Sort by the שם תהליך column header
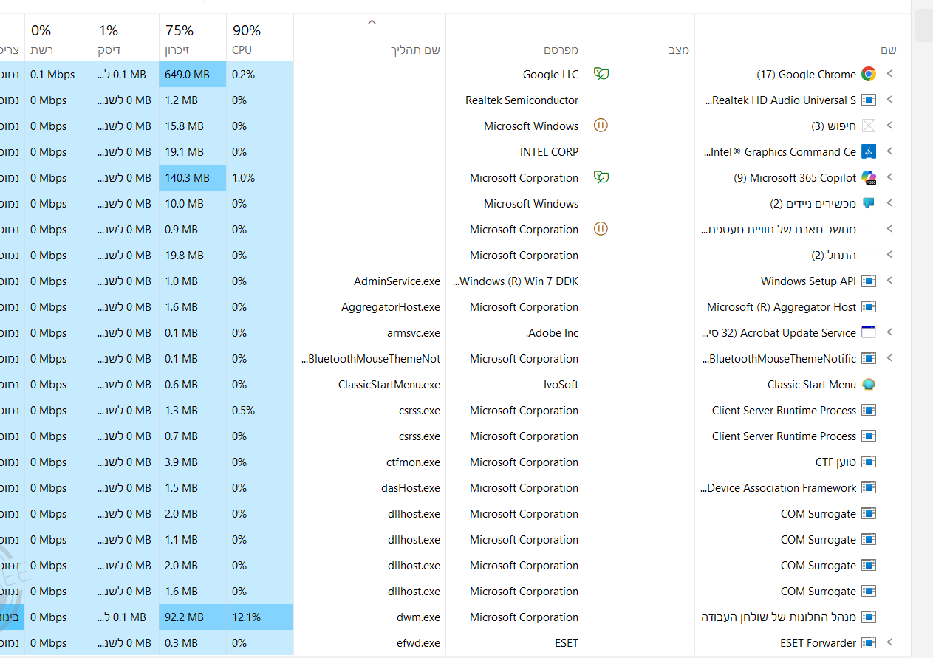This screenshot has width=933, height=658. tap(370, 38)
